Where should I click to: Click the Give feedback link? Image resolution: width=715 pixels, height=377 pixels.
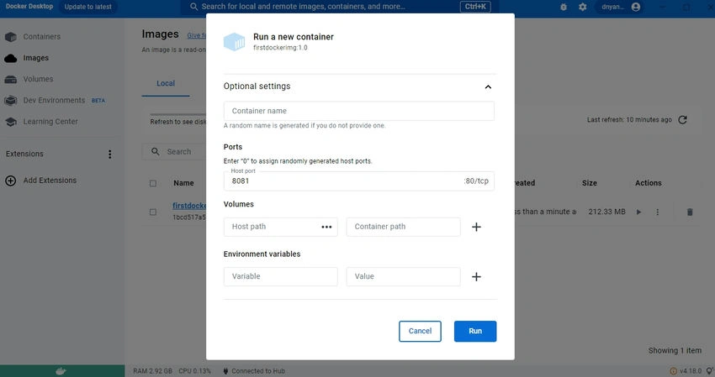point(197,35)
